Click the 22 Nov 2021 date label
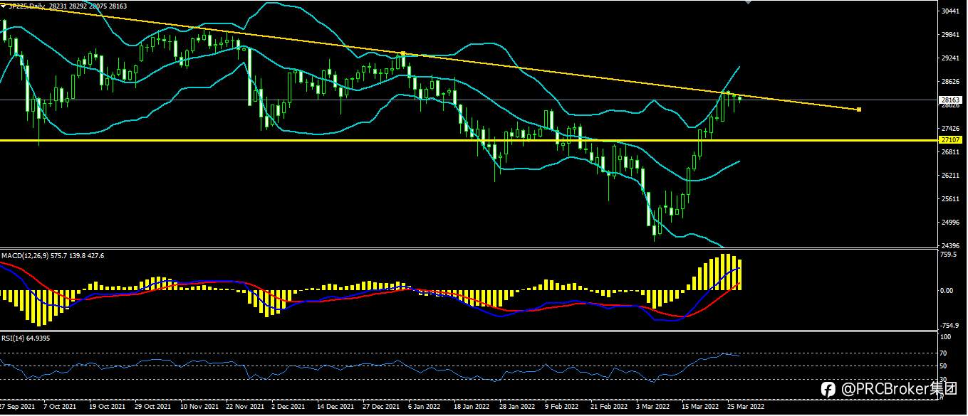 point(244,407)
